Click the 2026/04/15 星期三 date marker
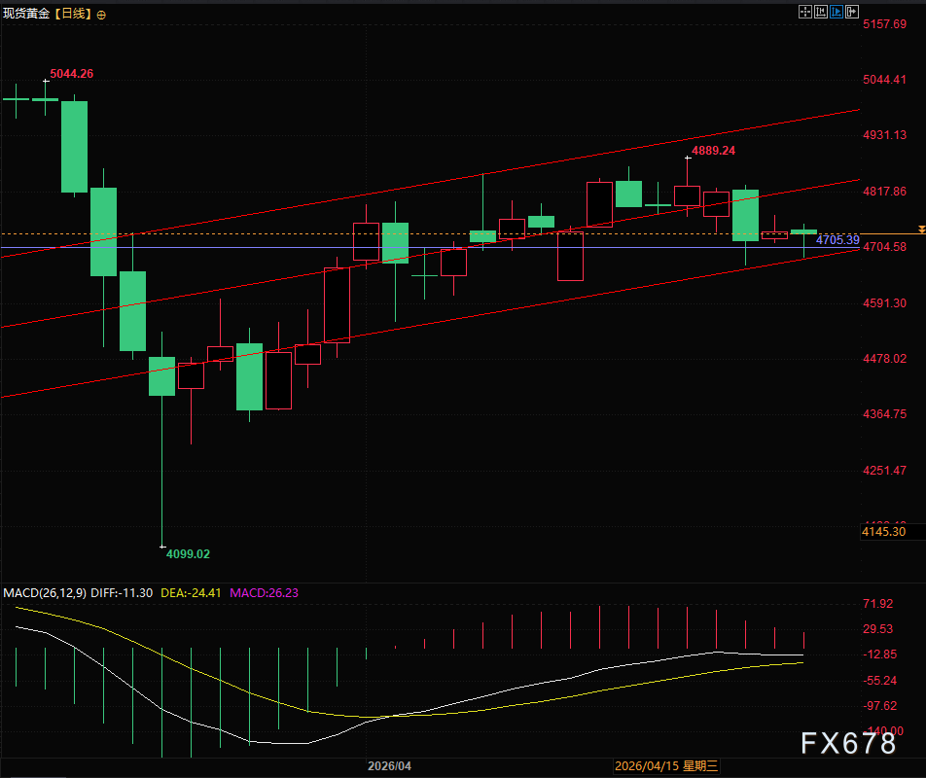The height and width of the screenshot is (778, 926). (666, 766)
